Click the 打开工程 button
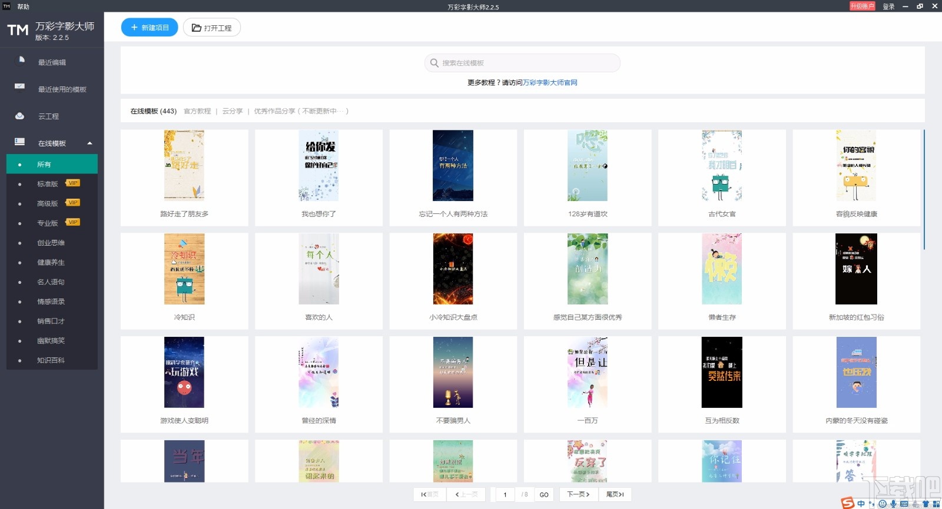Image resolution: width=942 pixels, height=509 pixels. (x=212, y=28)
